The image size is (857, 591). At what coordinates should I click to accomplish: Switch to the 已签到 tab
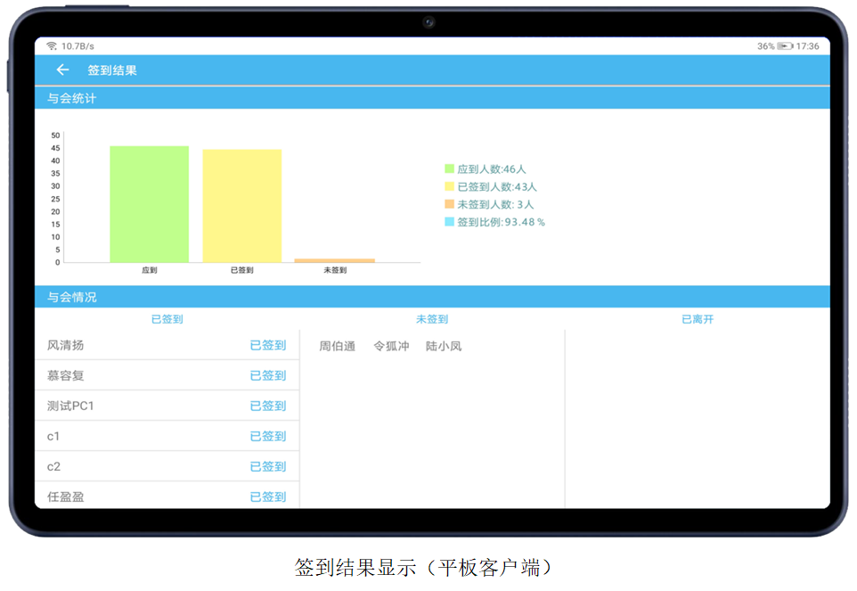167,318
